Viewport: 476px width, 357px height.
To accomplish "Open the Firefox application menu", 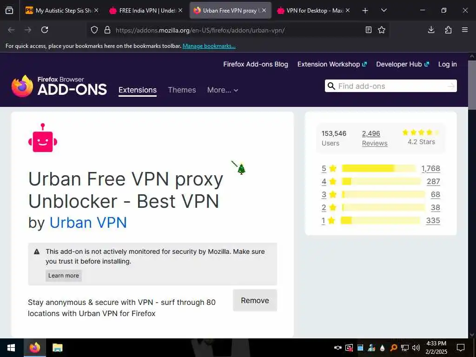I will click(x=465, y=30).
